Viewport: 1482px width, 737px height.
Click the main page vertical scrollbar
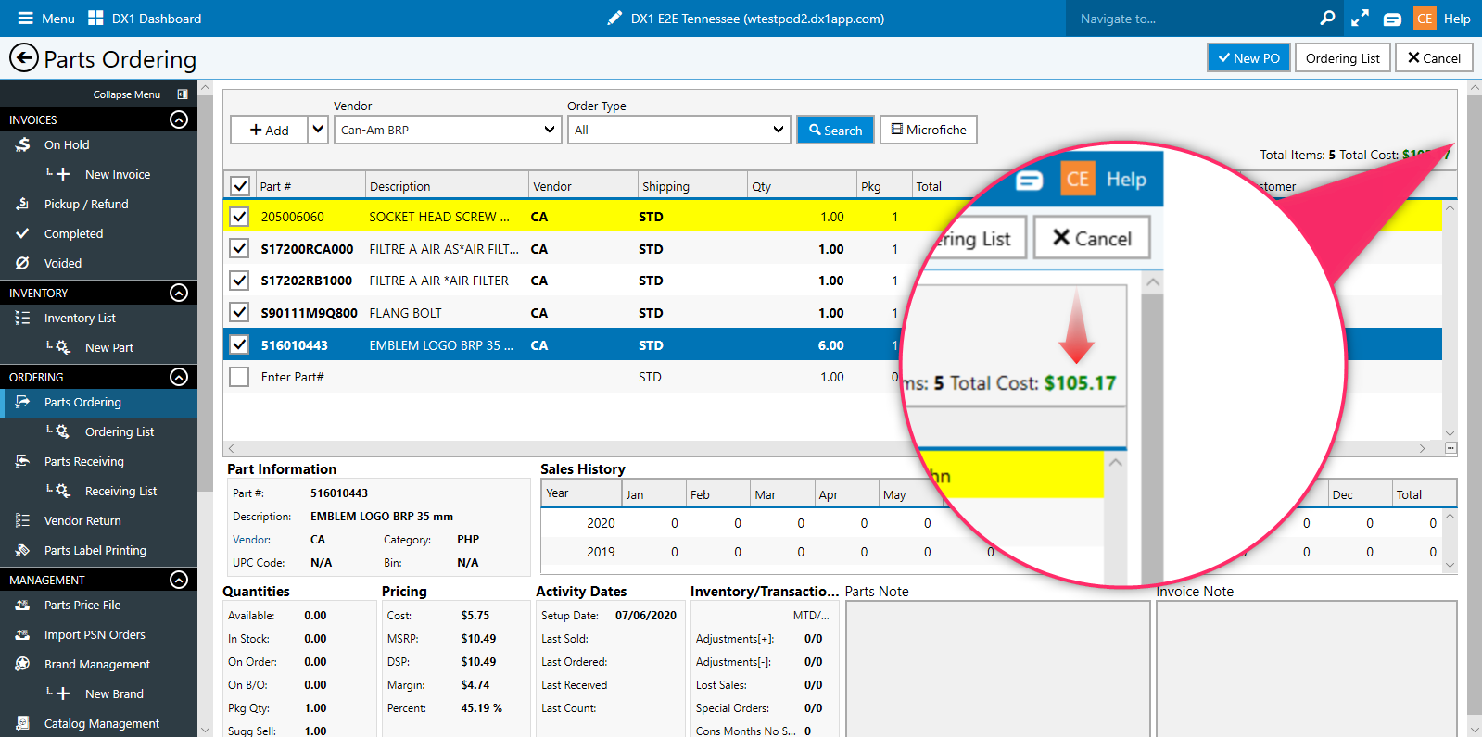pyautogui.click(x=1474, y=407)
